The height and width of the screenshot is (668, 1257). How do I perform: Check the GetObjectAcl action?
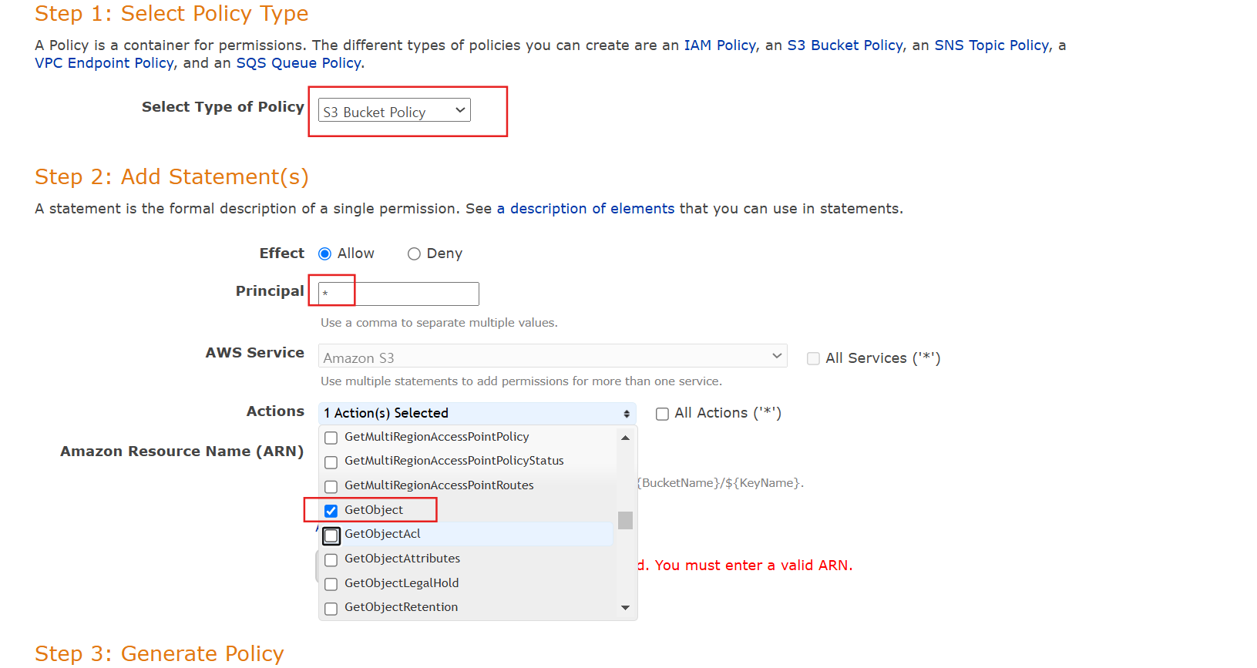[331, 535]
